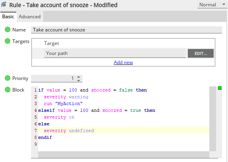Click the EDIT... button for target
The width and height of the screenshot is (228, 162).
201,53
